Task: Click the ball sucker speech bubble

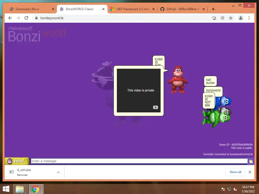Action: click(210, 81)
